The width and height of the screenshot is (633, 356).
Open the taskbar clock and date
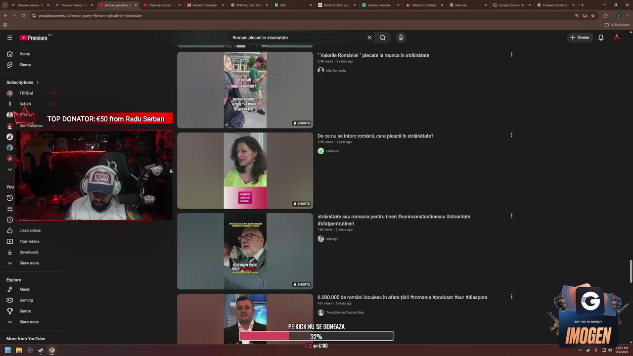click(x=622, y=351)
